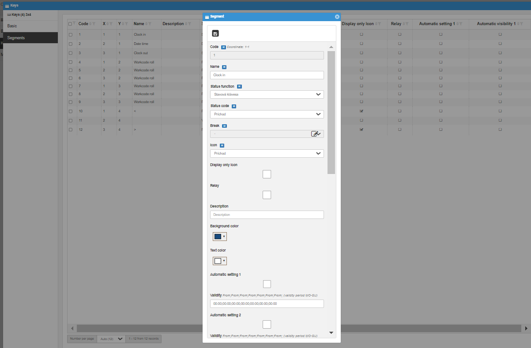Select the row checkbox for Clock in

(x=71, y=34)
